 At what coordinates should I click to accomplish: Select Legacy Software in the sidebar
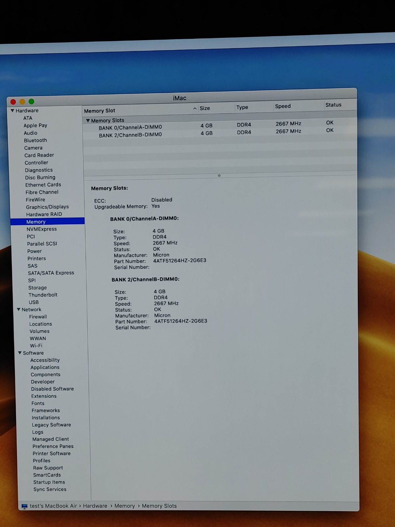[51, 425]
